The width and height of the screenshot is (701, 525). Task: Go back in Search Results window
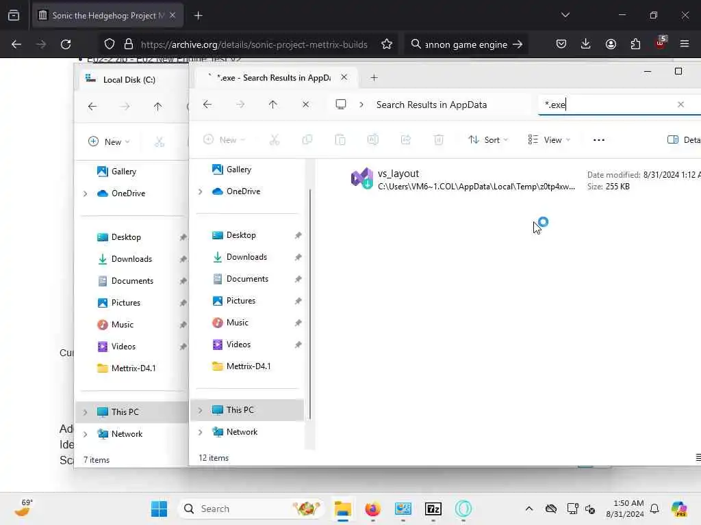click(x=207, y=105)
